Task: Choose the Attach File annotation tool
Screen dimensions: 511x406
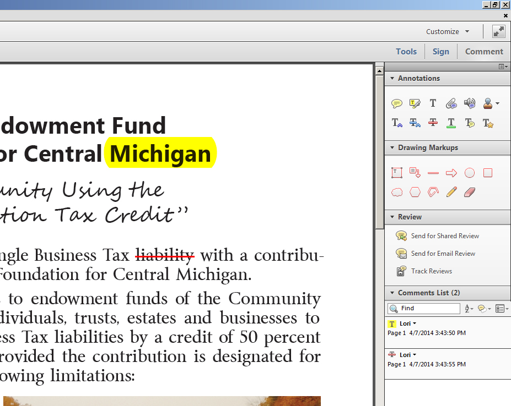Action: 451,103
